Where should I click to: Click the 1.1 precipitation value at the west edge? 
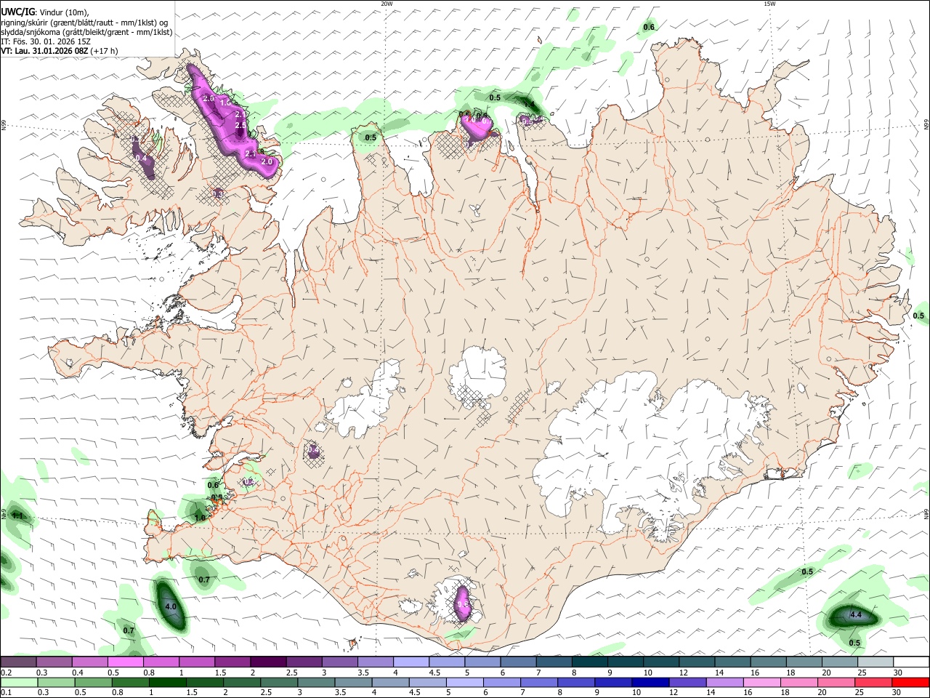pyautogui.click(x=18, y=516)
